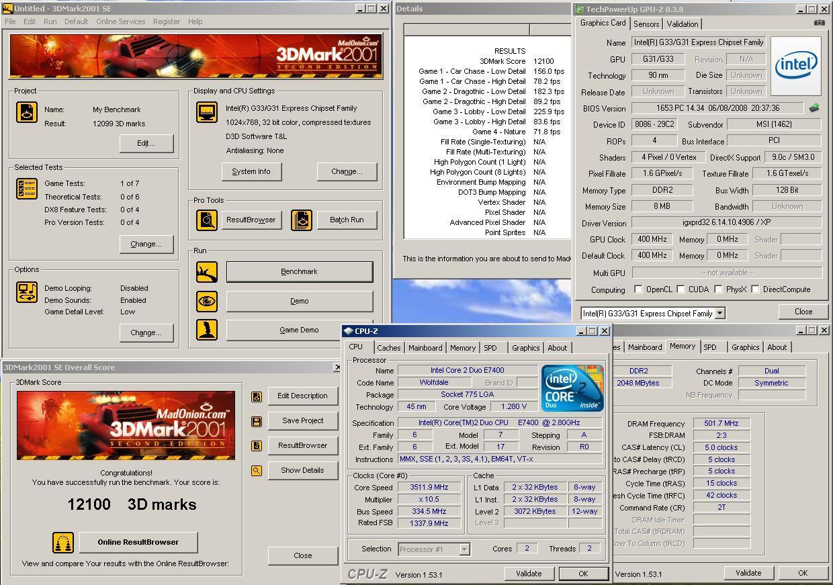Click the Demo eye icon
Viewport: 833px width, 585px height.
[207, 301]
